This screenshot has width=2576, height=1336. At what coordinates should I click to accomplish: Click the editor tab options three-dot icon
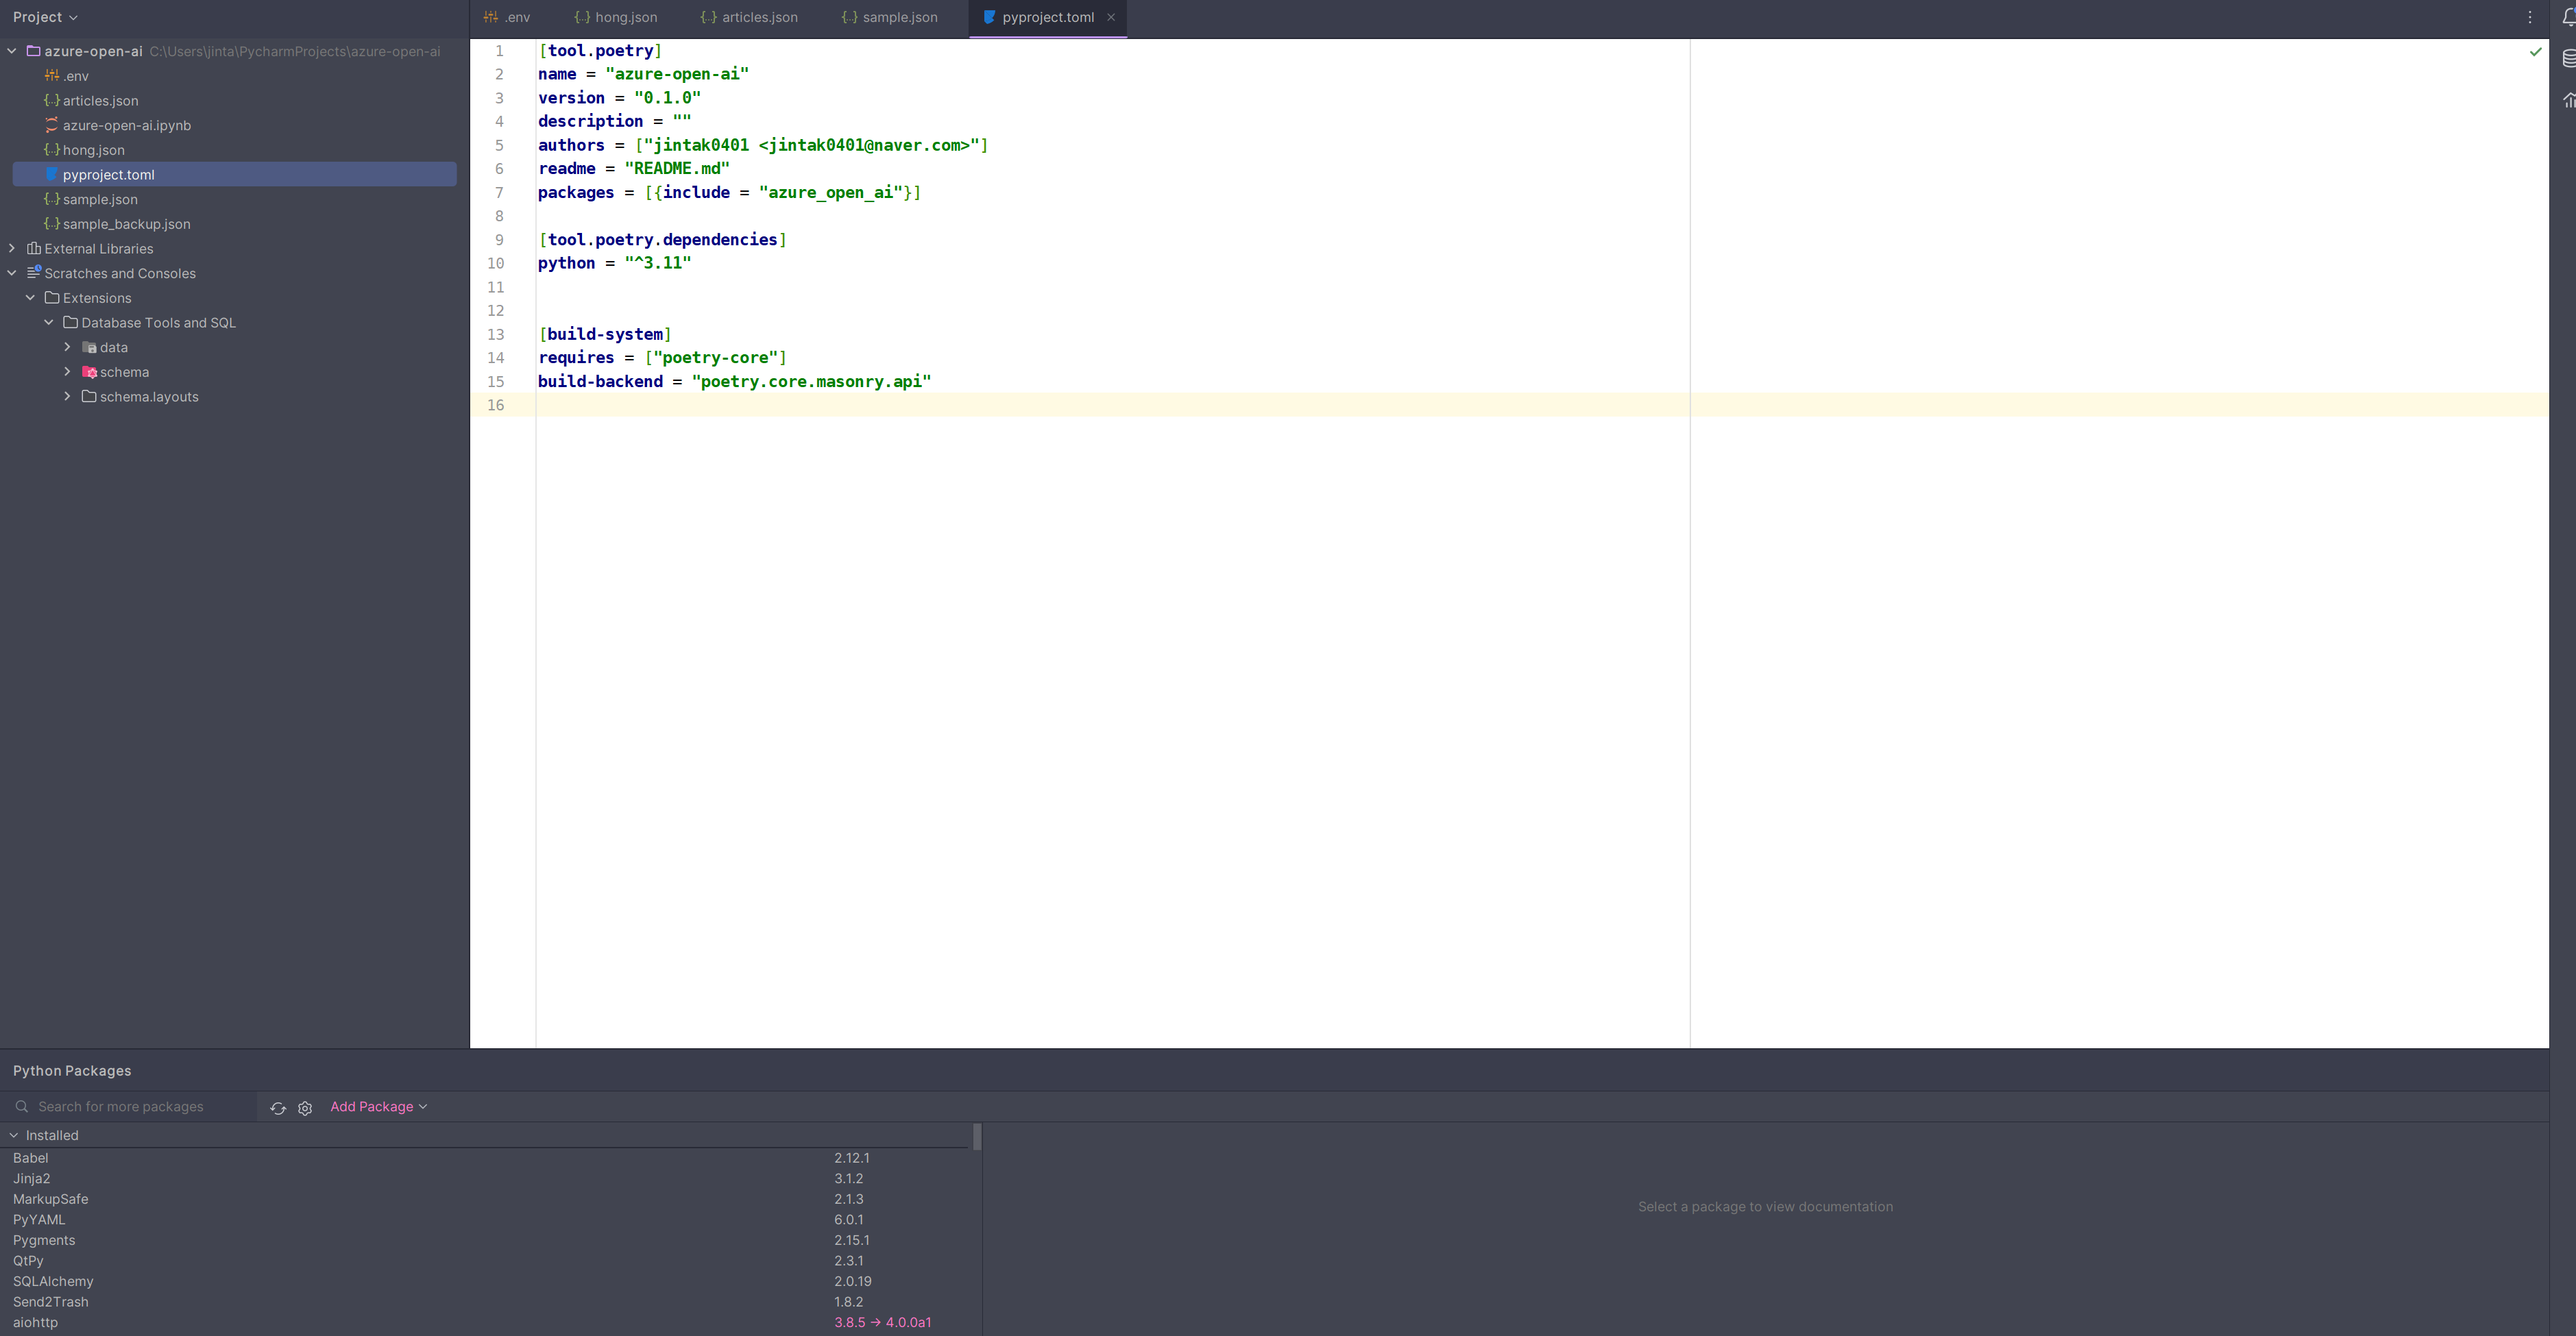(x=2530, y=17)
